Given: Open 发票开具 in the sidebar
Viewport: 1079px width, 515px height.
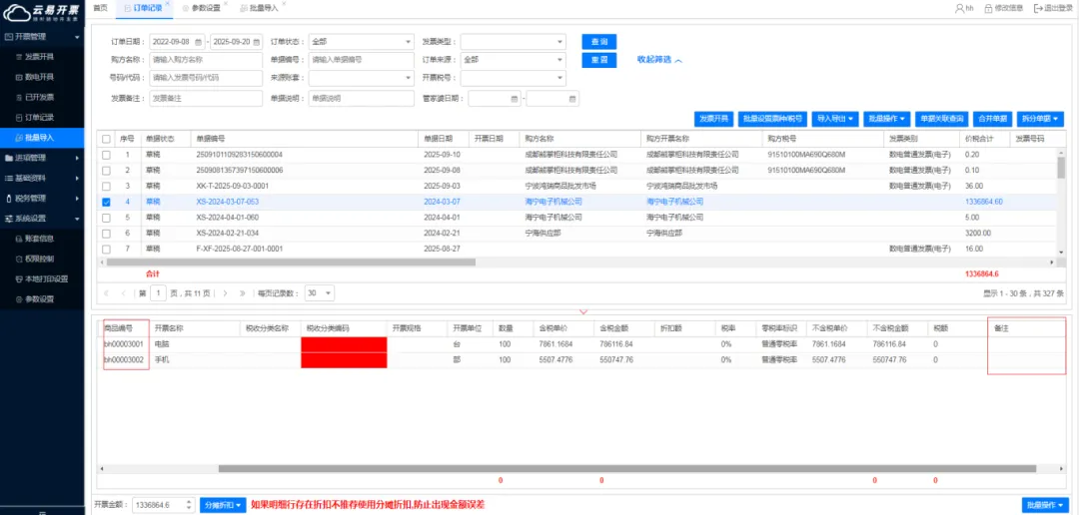Looking at the screenshot, I should click(39, 57).
